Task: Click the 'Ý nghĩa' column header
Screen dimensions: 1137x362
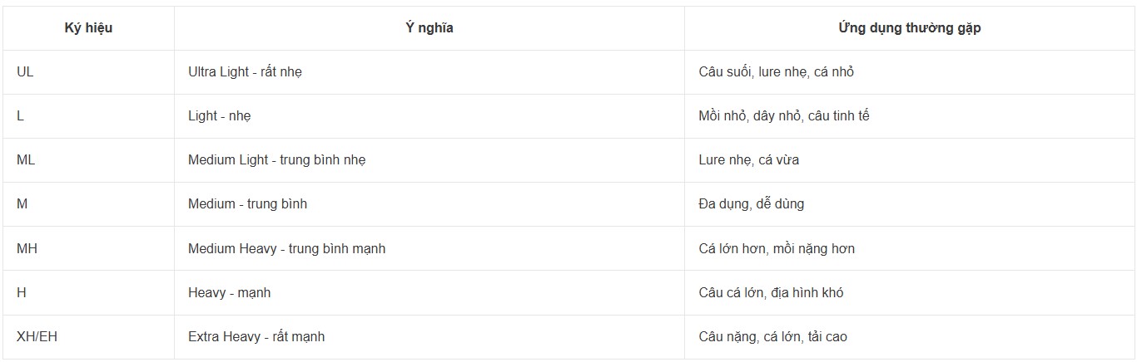Action: pos(429,28)
